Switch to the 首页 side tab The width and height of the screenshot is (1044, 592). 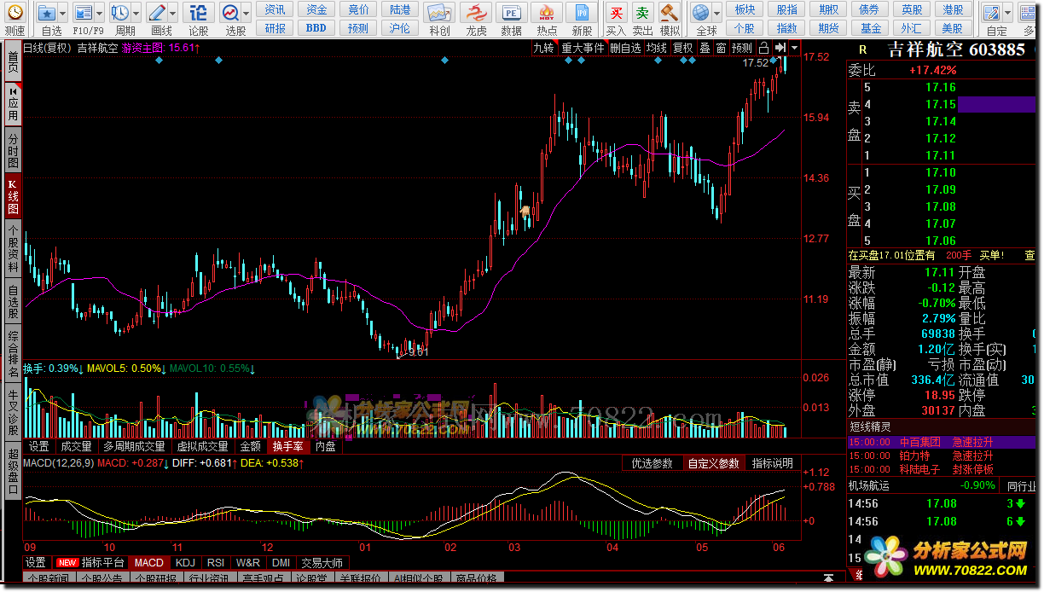(13, 61)
